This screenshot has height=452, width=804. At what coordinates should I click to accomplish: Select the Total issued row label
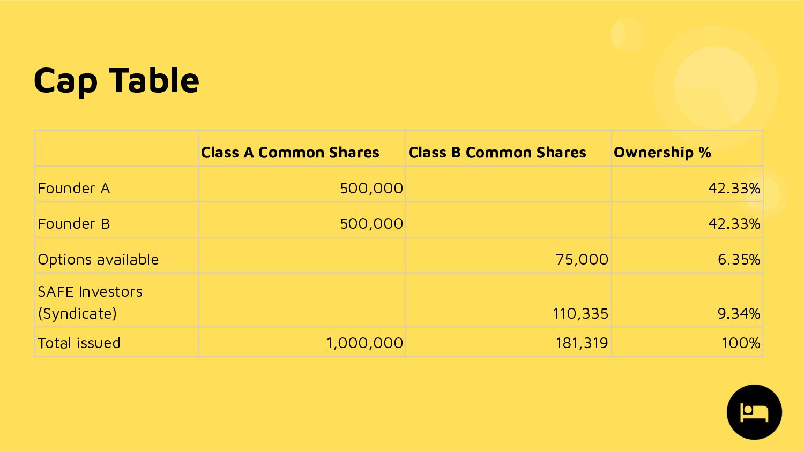pos(79,343)
